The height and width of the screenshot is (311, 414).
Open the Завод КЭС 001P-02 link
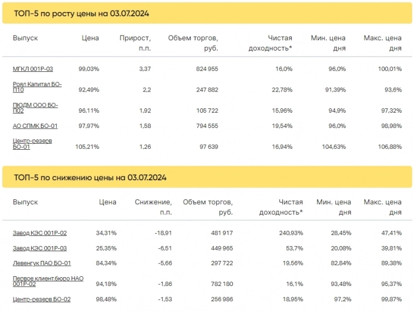tap(39, 233)
